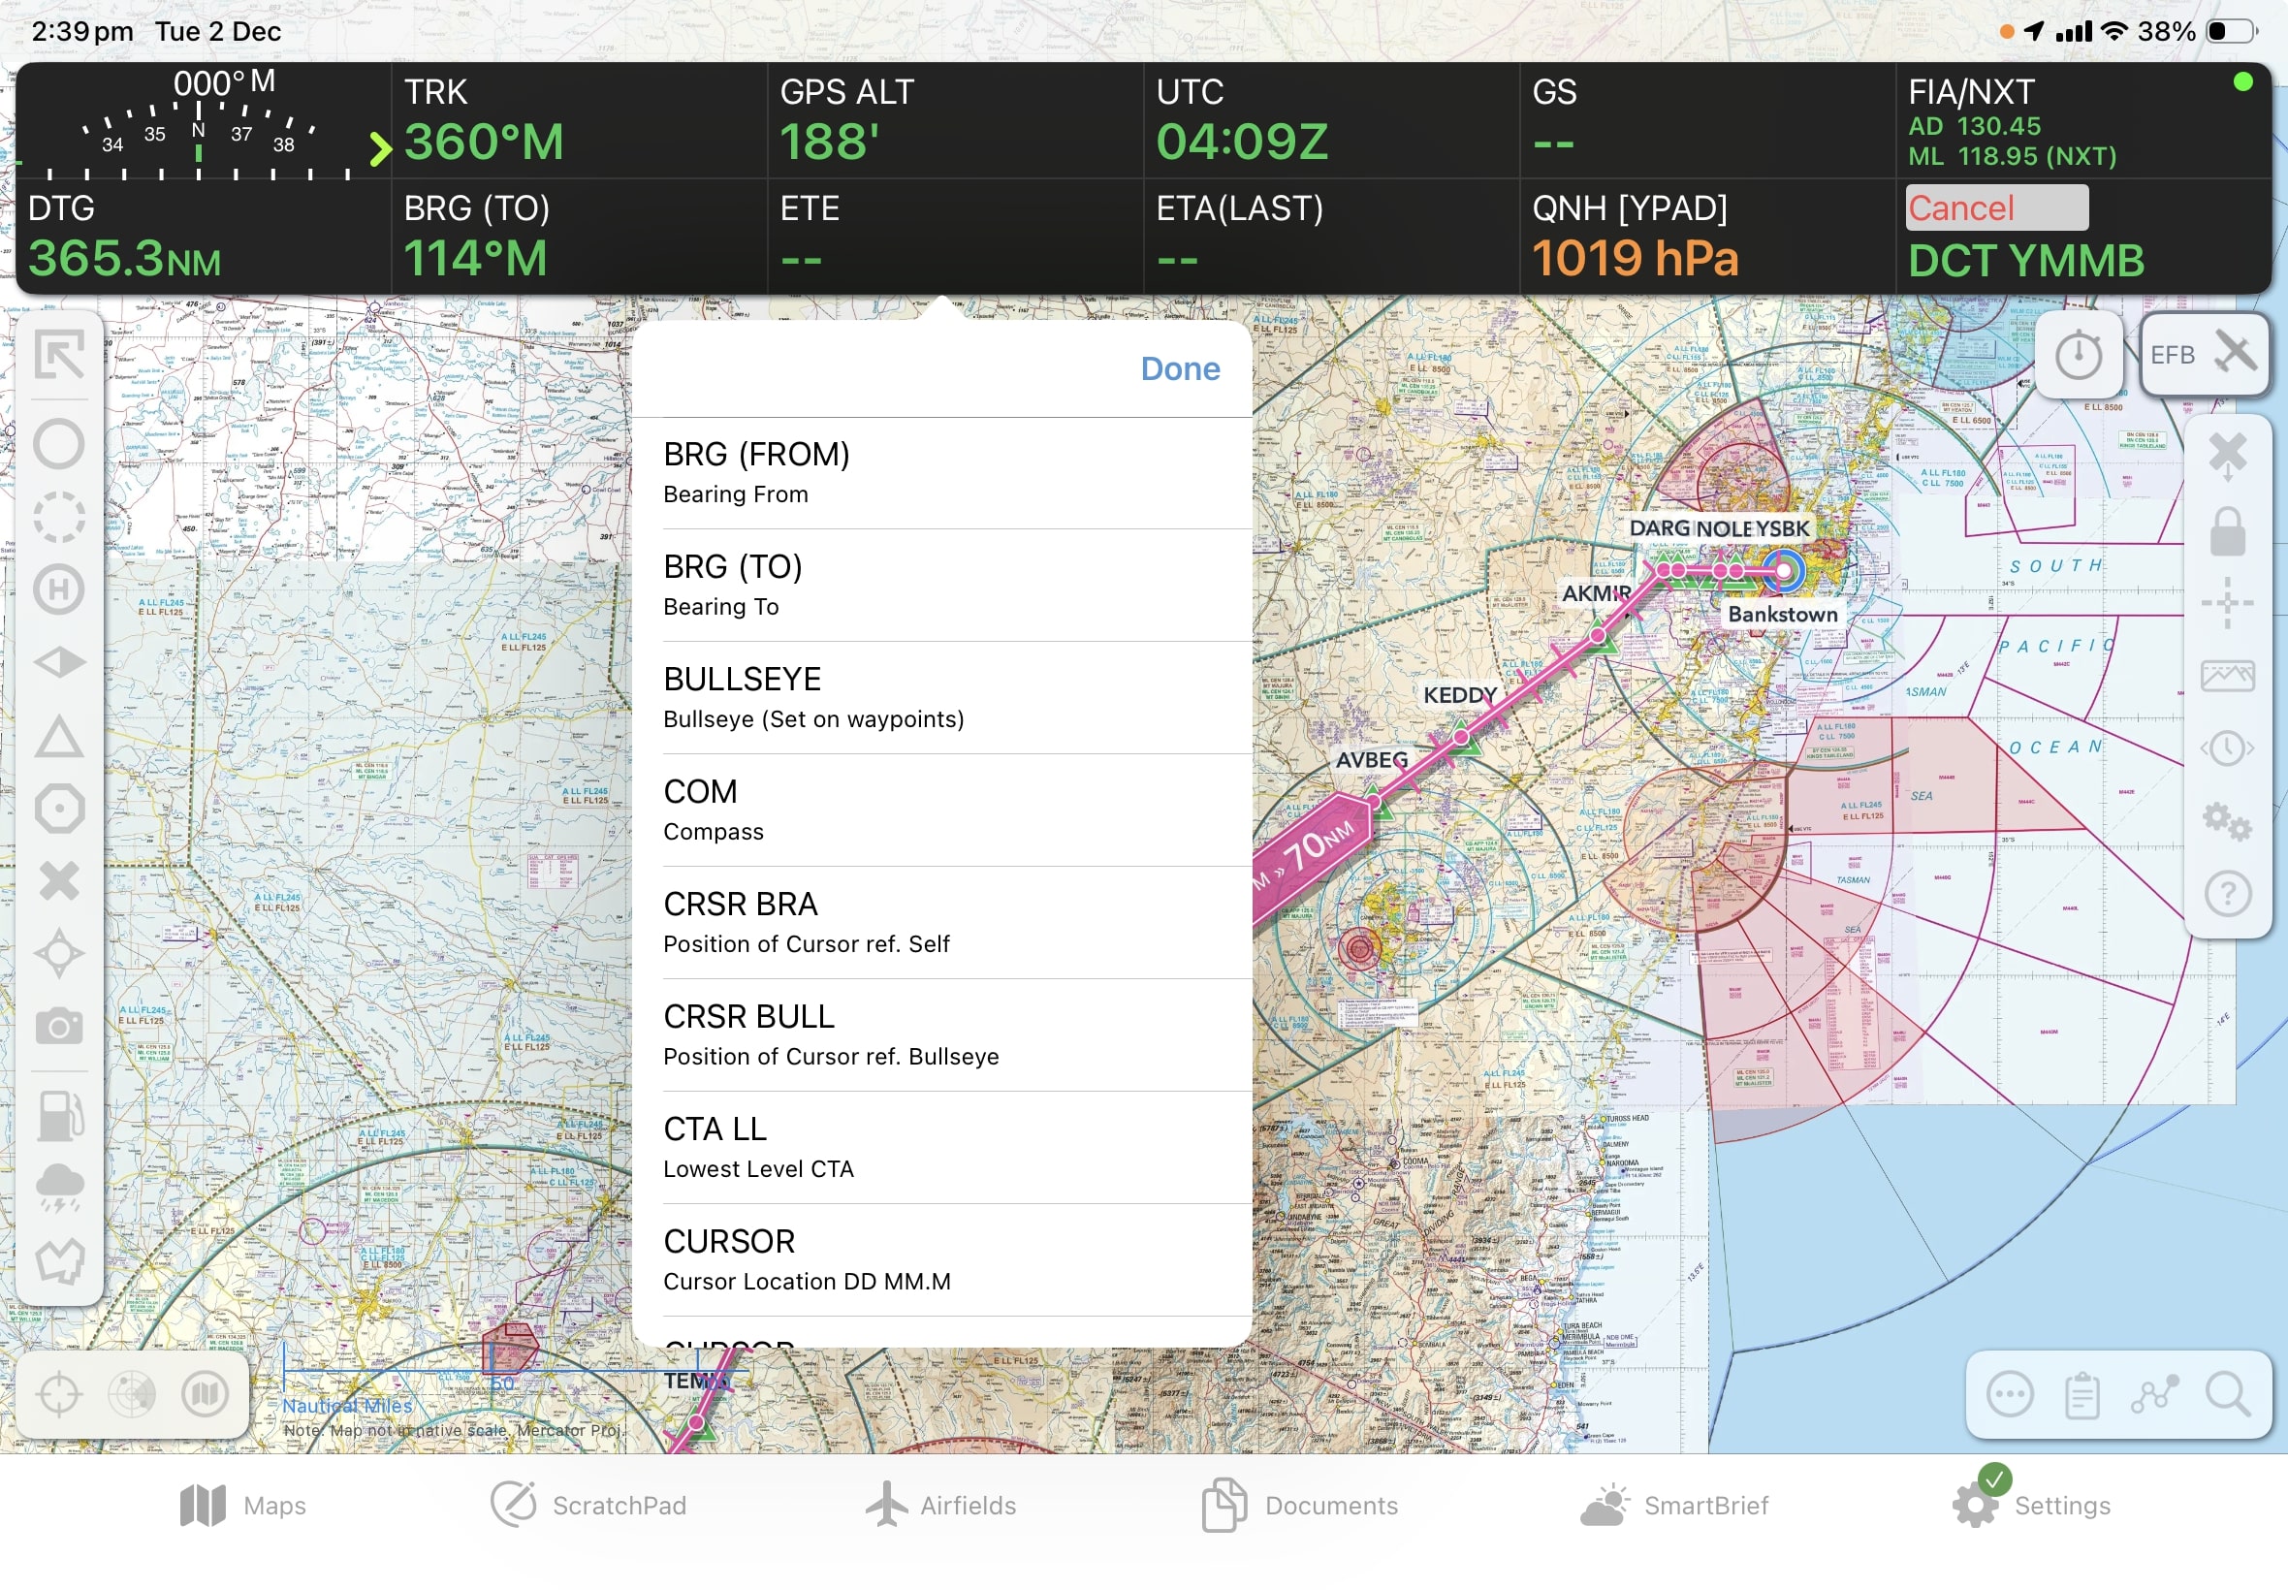
Task: Toggle the EFB mode button
Action: [x=2205, y=355]
